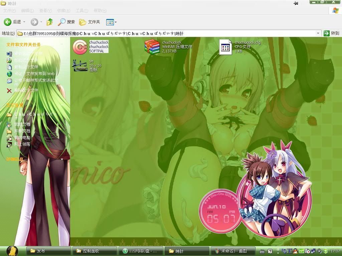The width and height of the screenshot is (342, 256).
Task: Click the red X delete file icon
Action: 9,90
